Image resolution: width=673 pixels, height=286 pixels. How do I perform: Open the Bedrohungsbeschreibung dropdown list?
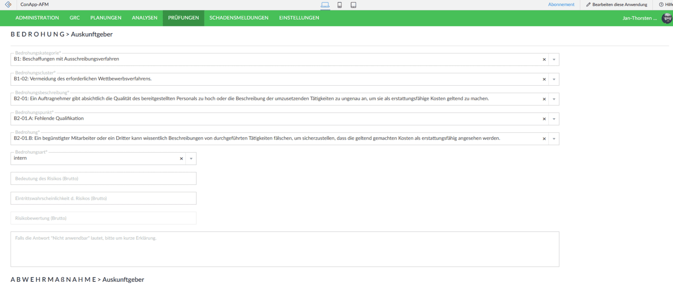click(554, 99)
